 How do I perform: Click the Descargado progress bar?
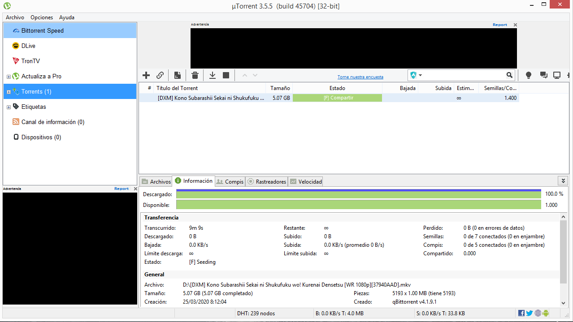tap(359, 194)
